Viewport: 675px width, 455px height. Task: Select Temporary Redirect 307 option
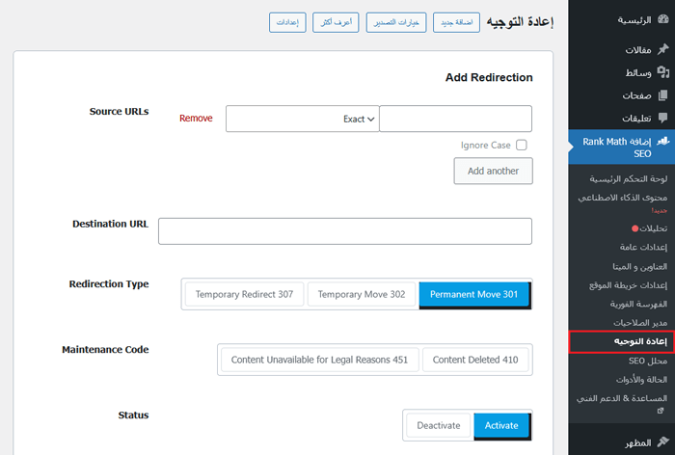244,294
